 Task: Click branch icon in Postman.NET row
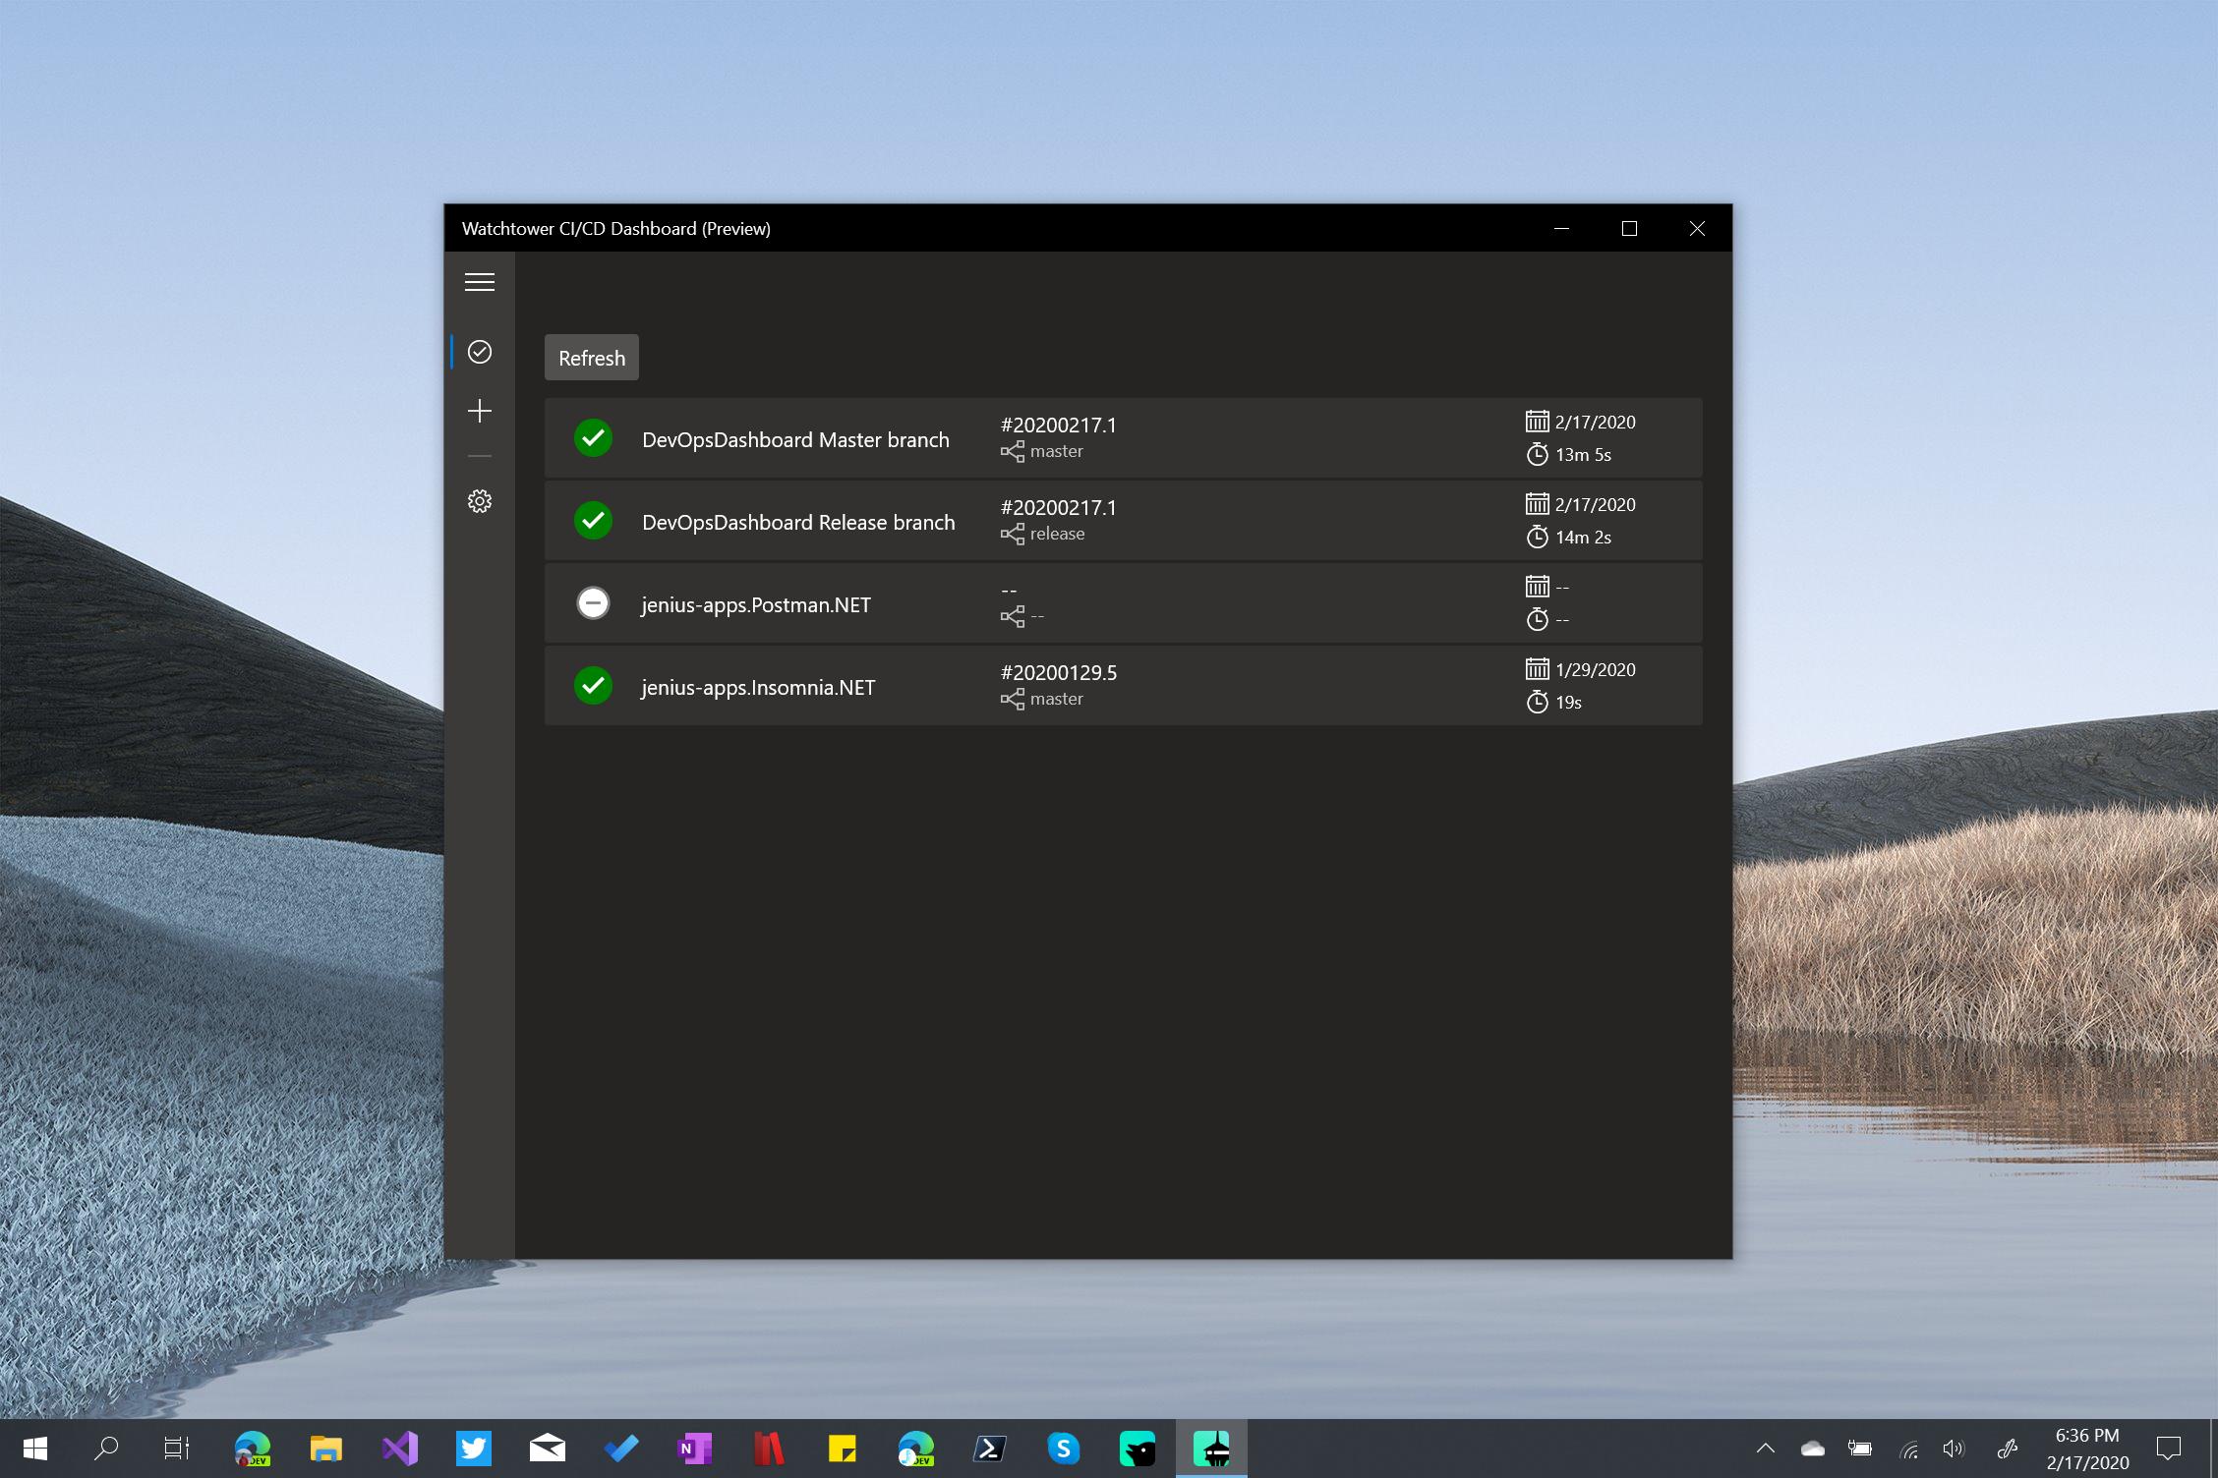(x=1013, y=617)
